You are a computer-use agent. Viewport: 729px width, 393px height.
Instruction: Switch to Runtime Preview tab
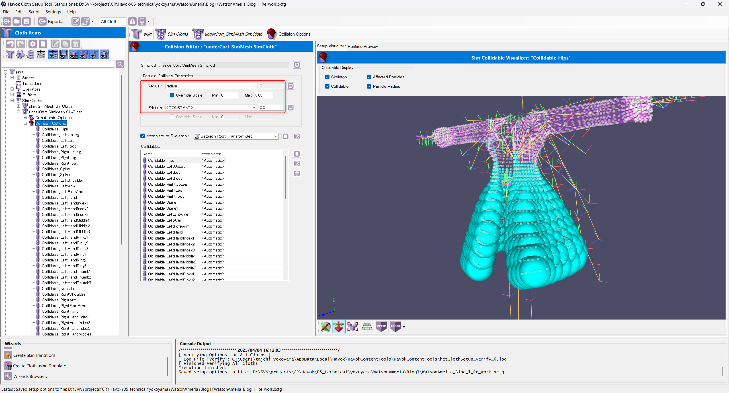[363, 46]
